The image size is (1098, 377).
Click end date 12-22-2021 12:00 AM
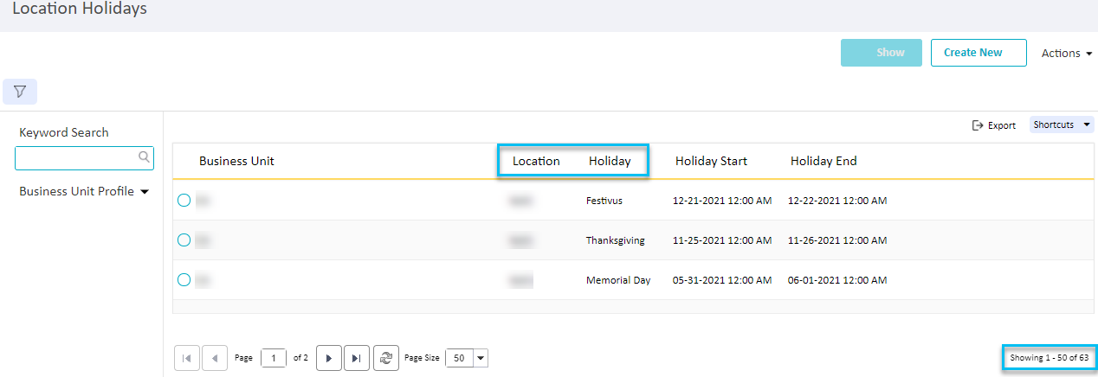pos(837,201)
